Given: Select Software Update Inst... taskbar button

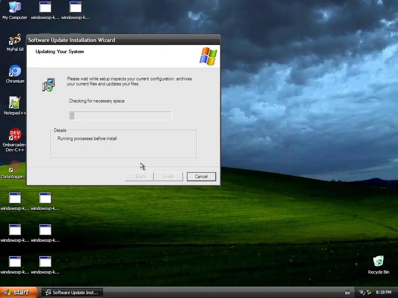Looking at the screenshot, I should click(72, 293).
